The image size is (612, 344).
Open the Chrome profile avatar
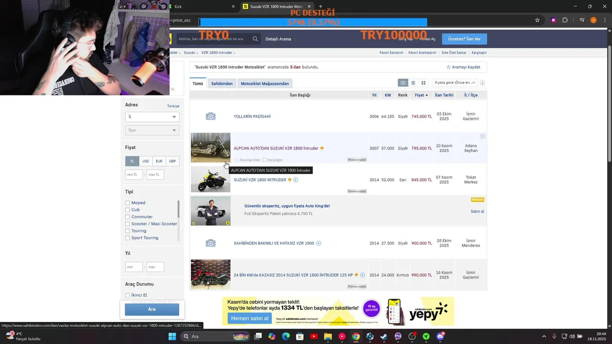593,20
